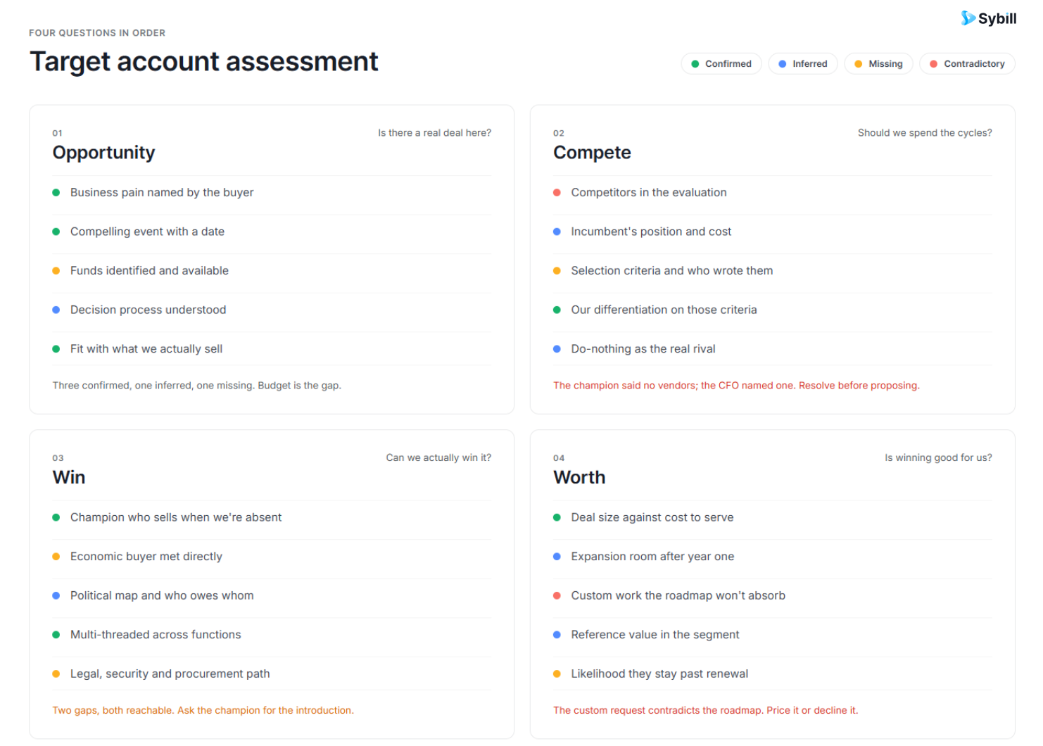
Task: Click 'Likelihood they stay past renewal'
Action: pos(659,674)
